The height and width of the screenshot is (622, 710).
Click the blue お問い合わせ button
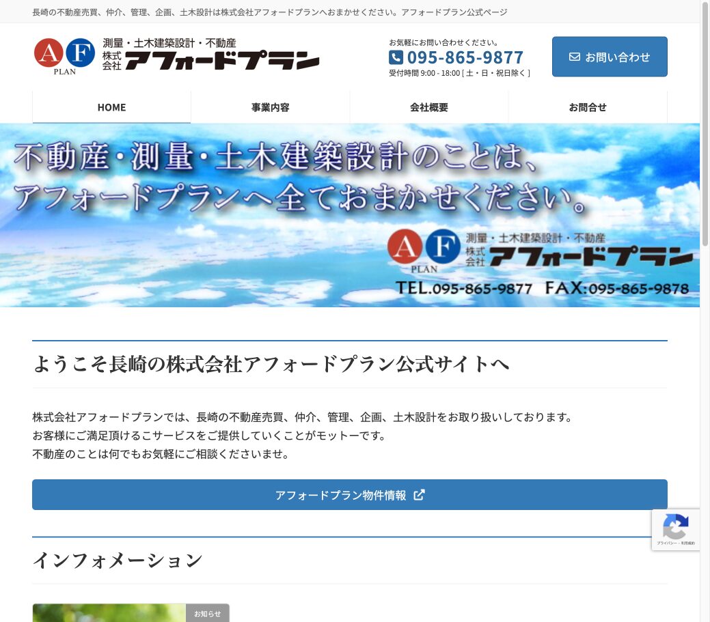(x=610, y=57)
